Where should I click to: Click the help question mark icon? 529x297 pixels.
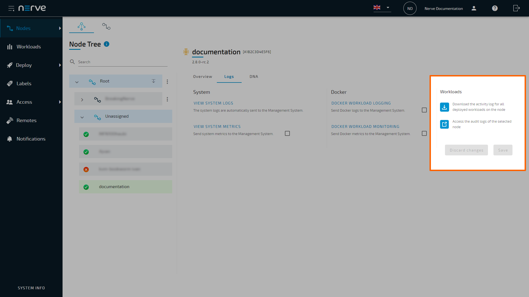tap(495, 8)
